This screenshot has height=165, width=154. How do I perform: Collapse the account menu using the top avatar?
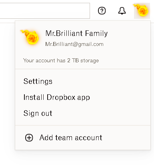click(x=142, y=11)
